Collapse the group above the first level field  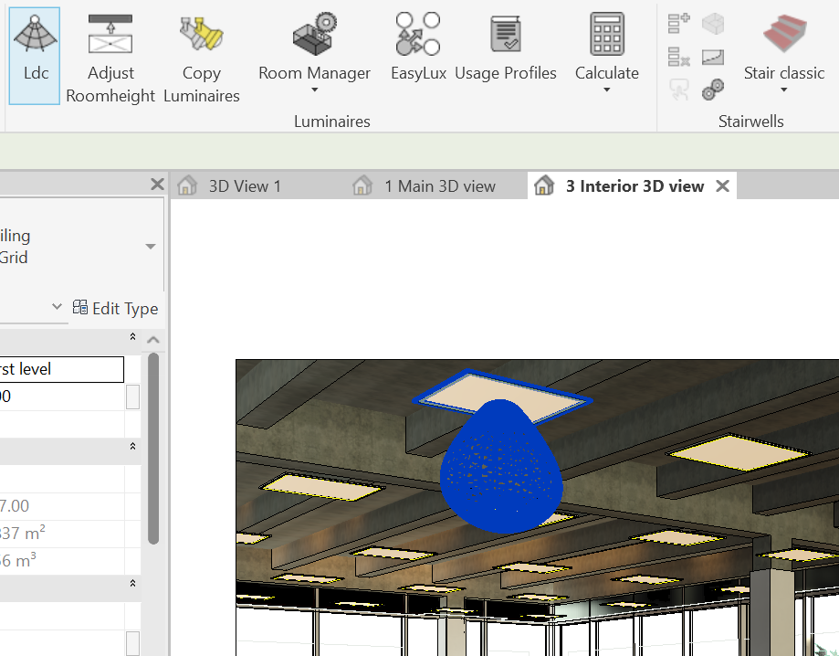click(132, 338)
